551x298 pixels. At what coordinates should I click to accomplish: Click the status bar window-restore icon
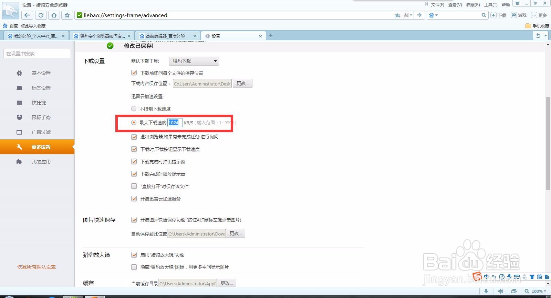514,291
